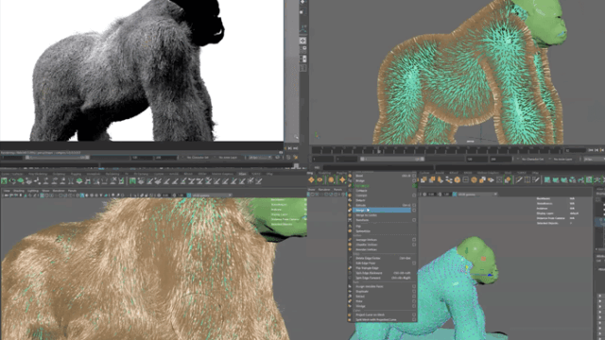Choose the Multi-Cut knife shelf icon
605x340 pixels.
click(519, 180)
